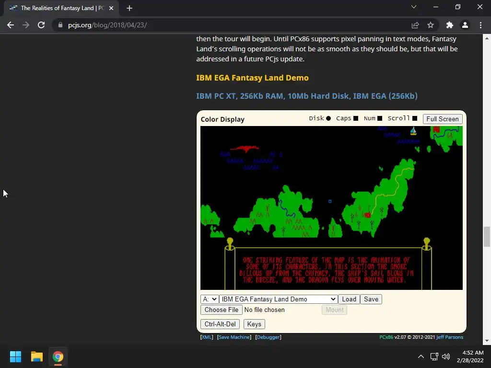Viewport: 491px width, 368px height.
Task: Open the tab search chevron
Action: tap(414, 7)
